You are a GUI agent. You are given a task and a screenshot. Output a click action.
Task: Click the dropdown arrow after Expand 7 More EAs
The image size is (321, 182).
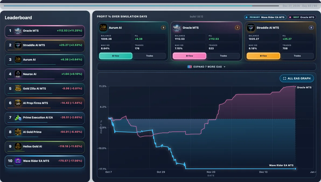tap(225, 67)
